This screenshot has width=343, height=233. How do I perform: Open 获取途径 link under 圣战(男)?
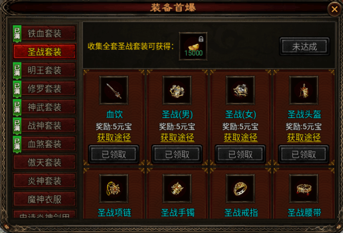coord(177,138)
